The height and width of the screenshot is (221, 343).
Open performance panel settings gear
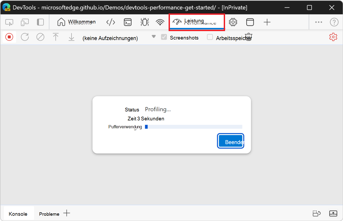[x=333, y=37]
